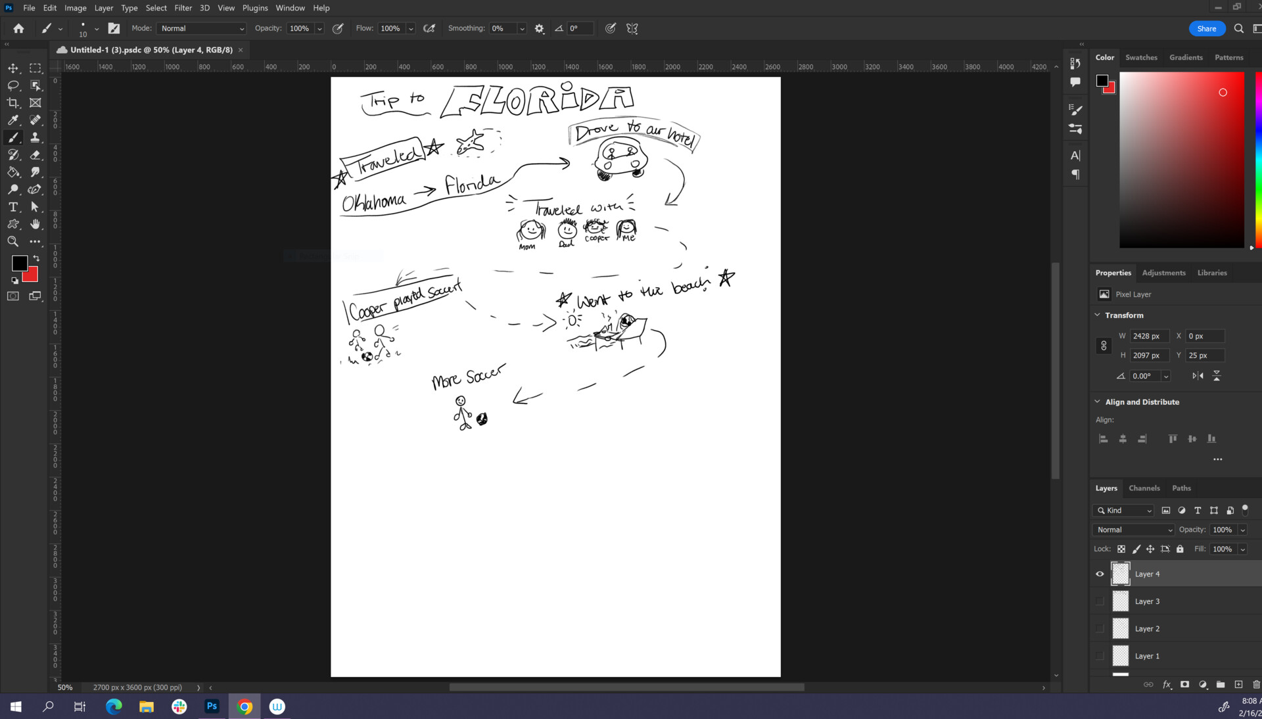This screenshot has height=719, width=1262.
Task: Select the Clone Stamp tool
Action: click(35, 137)
